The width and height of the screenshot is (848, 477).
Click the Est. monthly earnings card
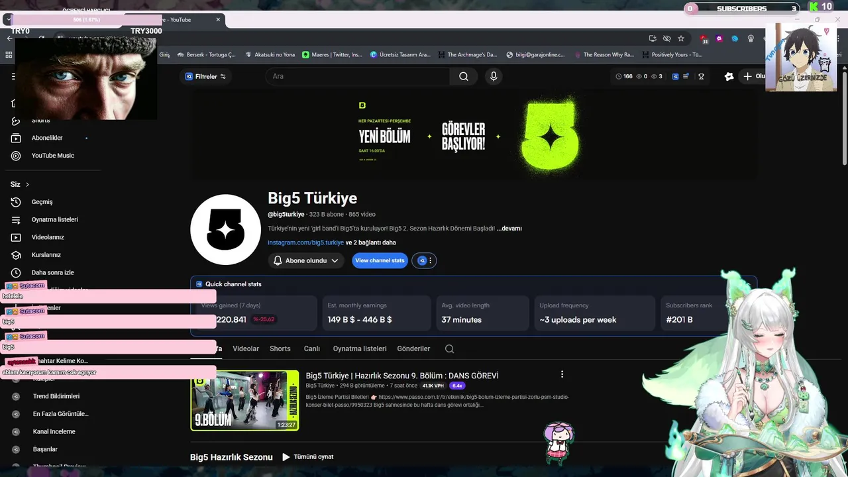(x=376, y=313)
